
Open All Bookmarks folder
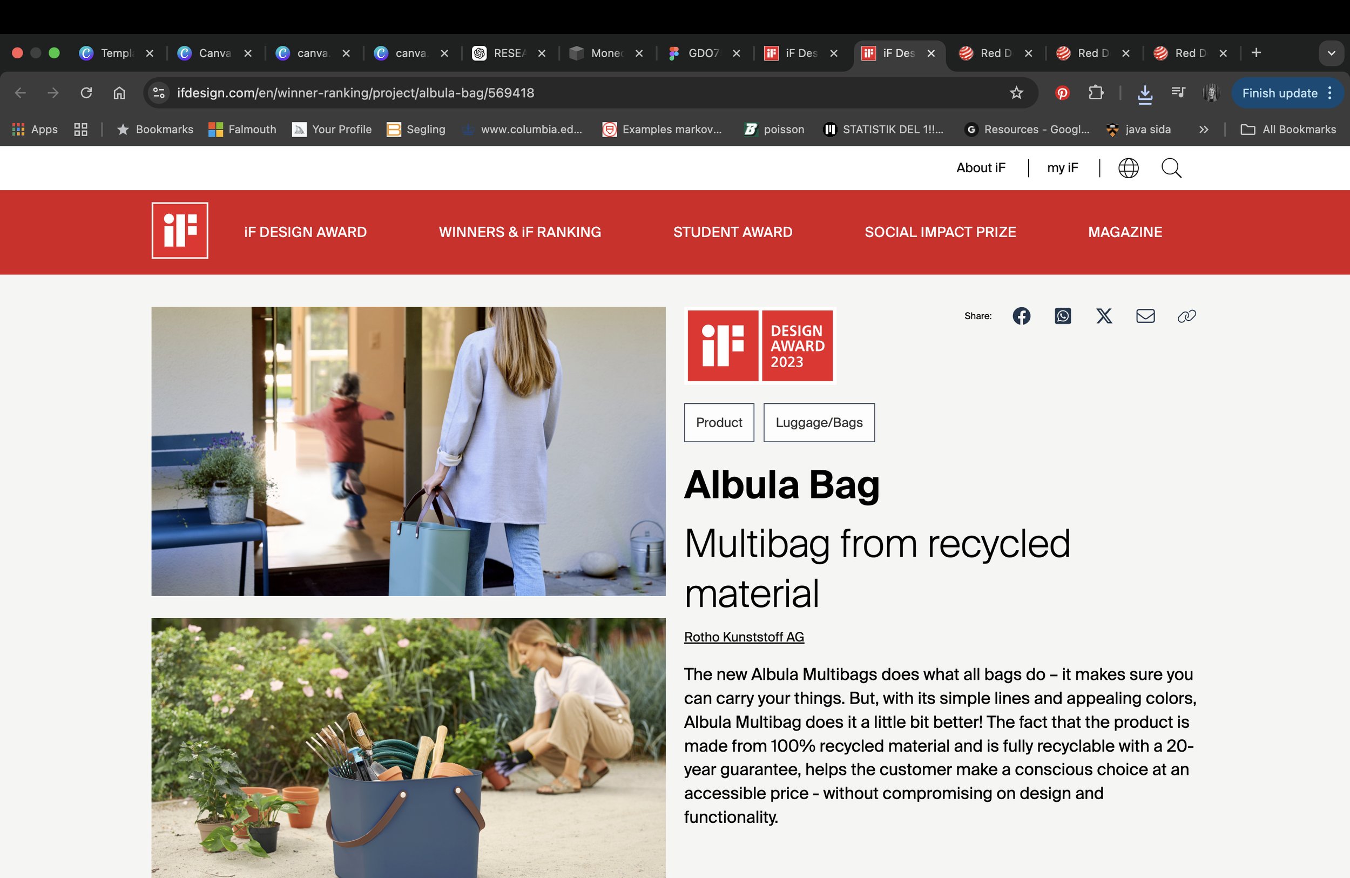tap(1288, 129)
